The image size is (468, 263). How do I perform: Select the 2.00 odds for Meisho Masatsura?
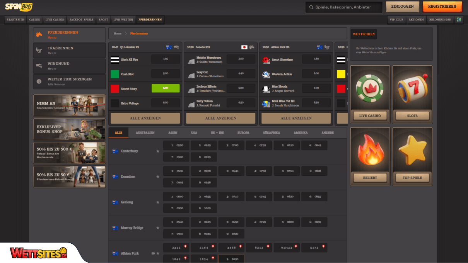pos(241,59)
